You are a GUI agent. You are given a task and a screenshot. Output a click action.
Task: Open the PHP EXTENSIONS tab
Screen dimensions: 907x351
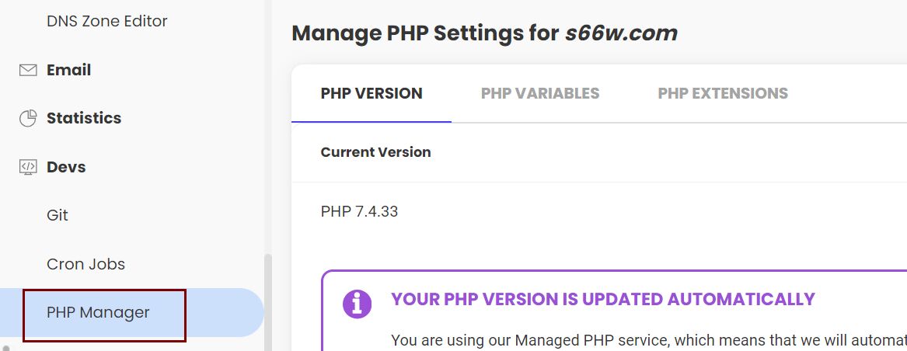point(723,94)
